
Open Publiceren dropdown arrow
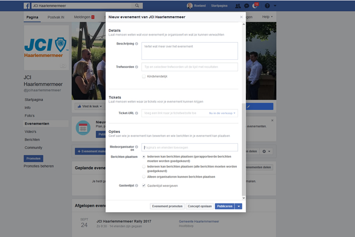click(x=239, y=206)
